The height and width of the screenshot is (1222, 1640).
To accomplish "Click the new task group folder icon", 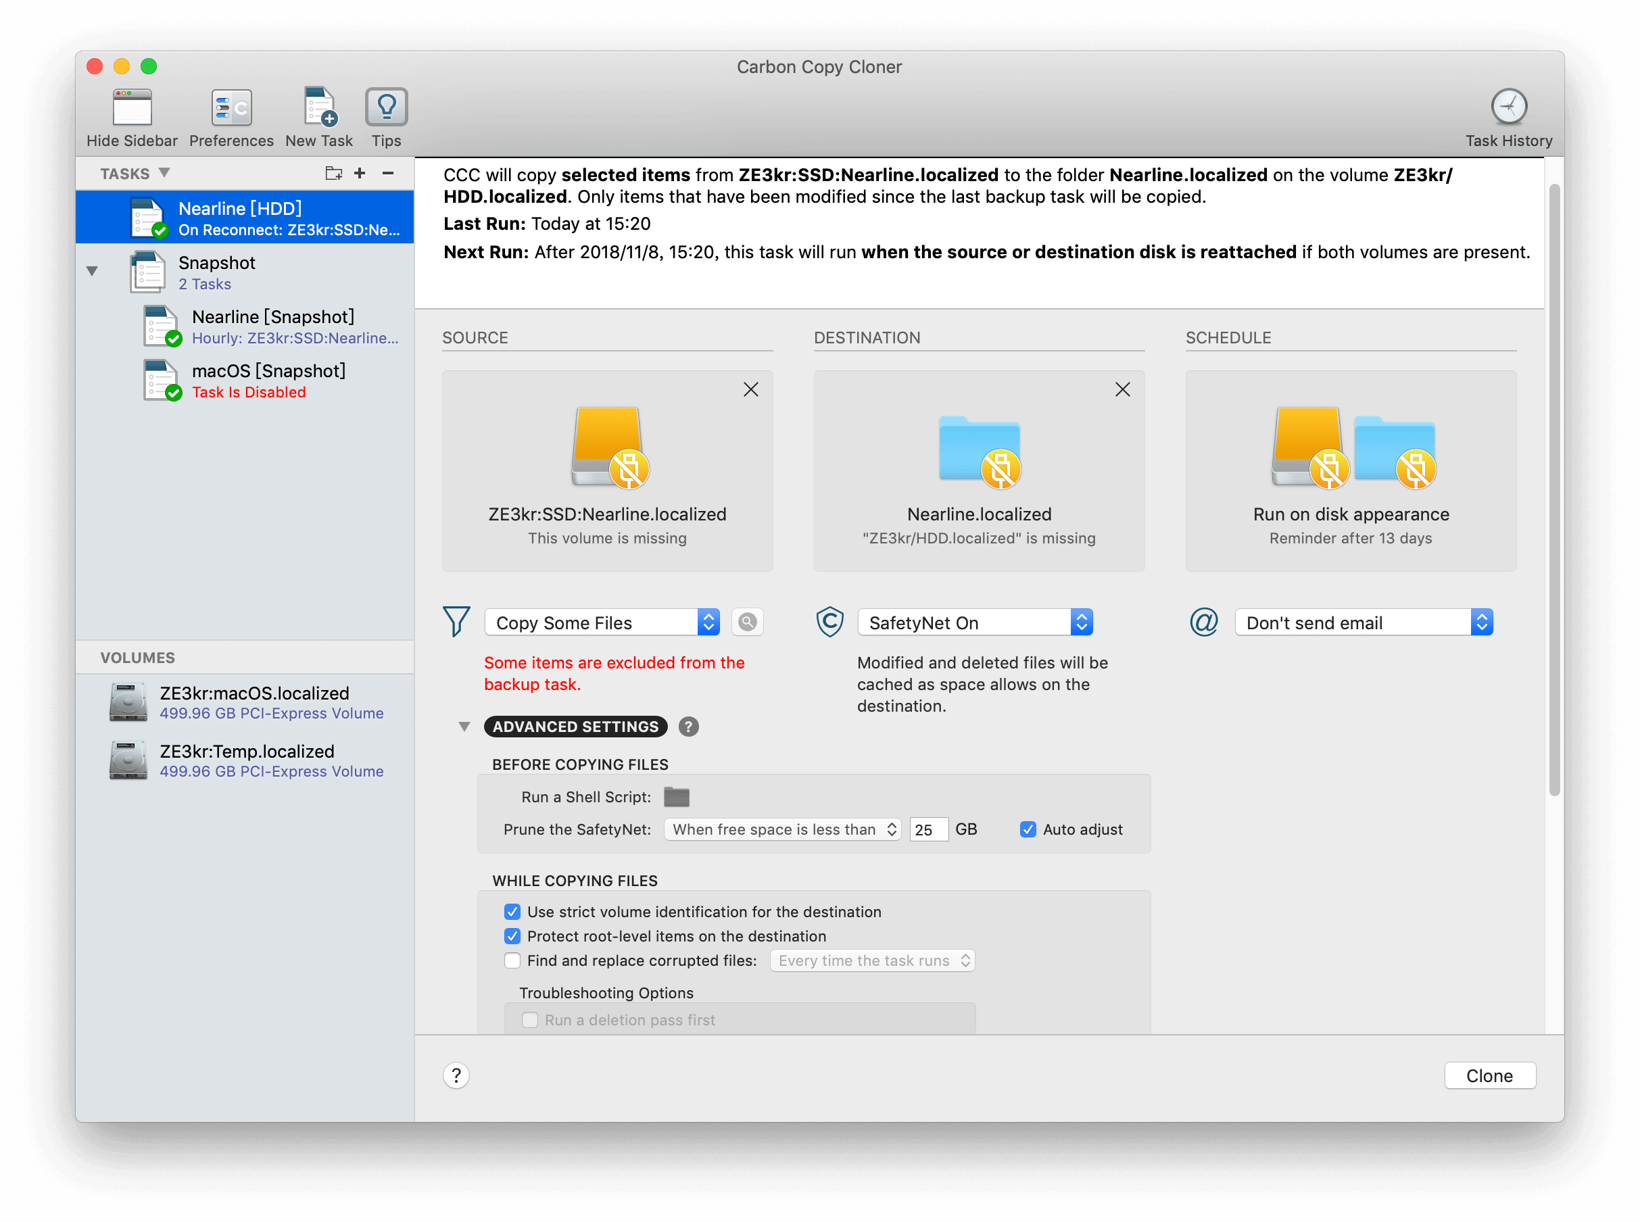I will coord(334,173).
